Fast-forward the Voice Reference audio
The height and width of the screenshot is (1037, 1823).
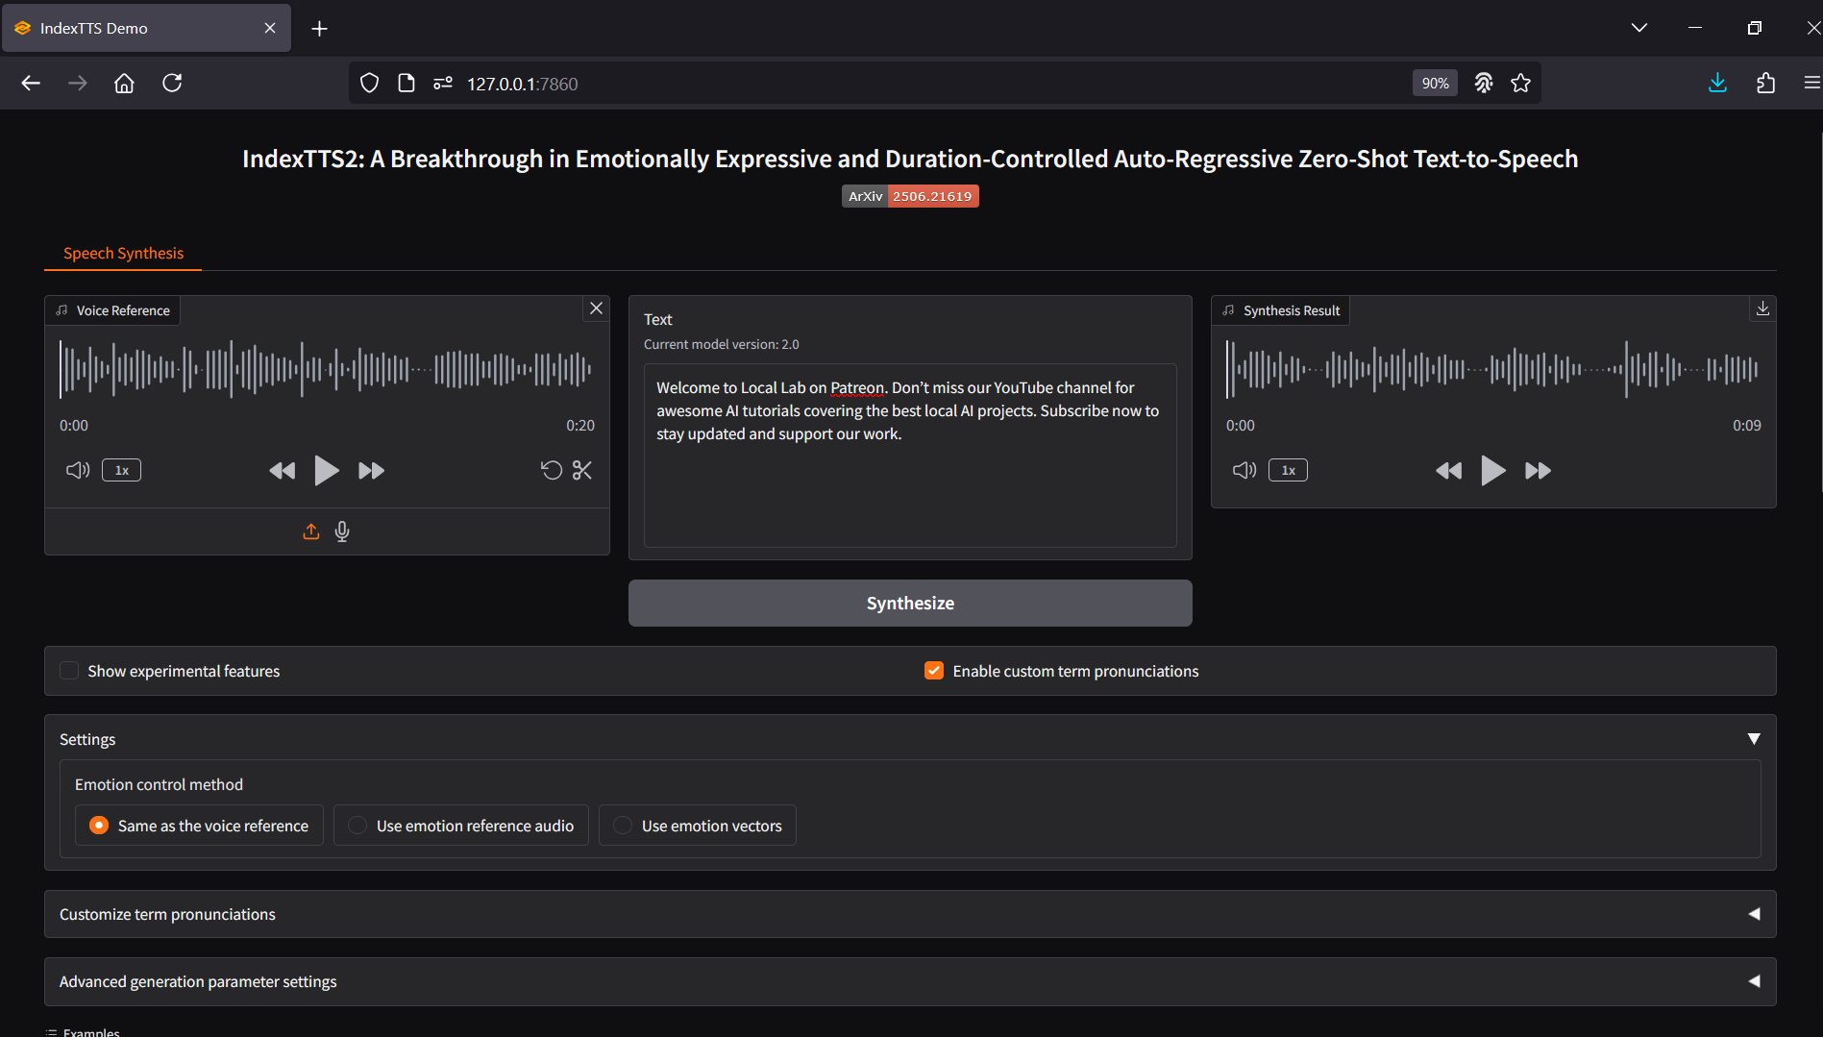pyautogui.click(x=371, y=470)
